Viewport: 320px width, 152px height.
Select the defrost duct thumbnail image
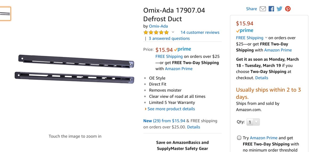(5, 14)
